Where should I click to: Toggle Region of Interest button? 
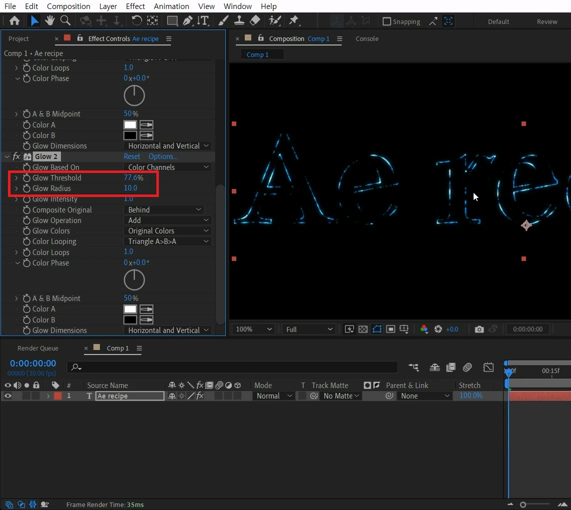click(x=390, y=329)
